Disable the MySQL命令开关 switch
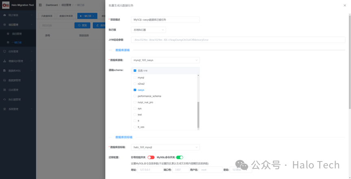The width and height of the screenshot is (351, 179). (180, 157)
